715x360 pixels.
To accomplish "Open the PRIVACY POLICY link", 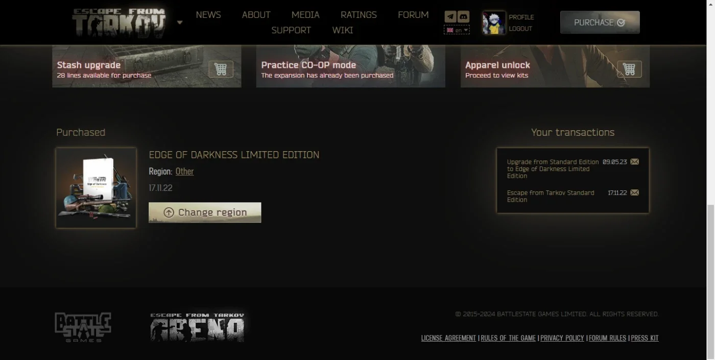I will coord(562,338).
